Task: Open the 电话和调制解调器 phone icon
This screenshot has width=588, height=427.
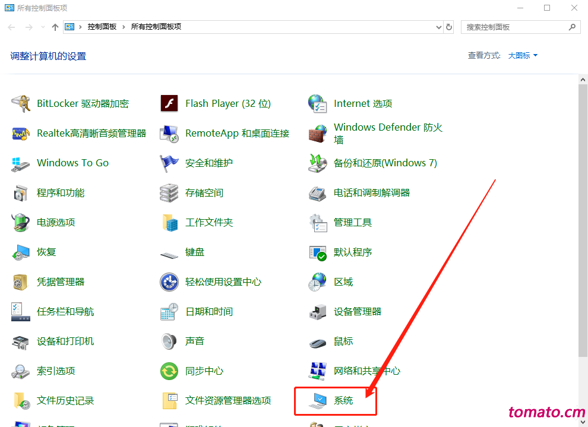Action: point(318,192)
